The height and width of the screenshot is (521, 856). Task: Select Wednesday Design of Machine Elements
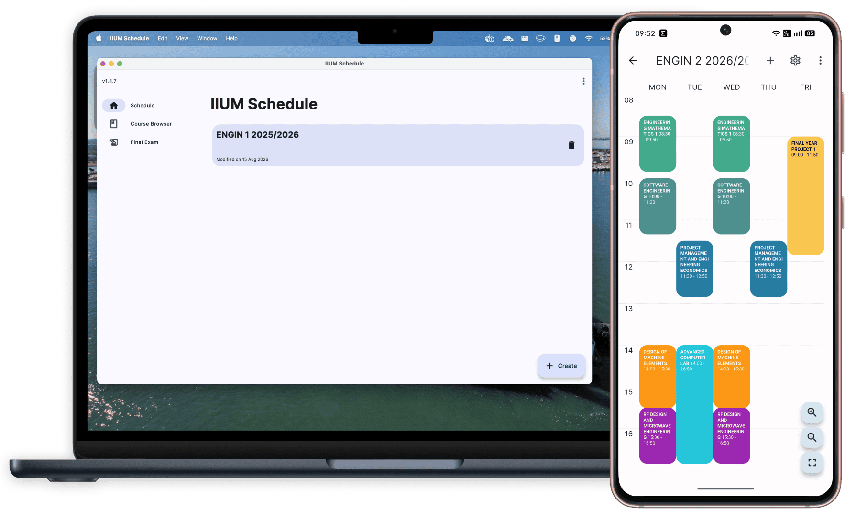[x=732, y=376]
